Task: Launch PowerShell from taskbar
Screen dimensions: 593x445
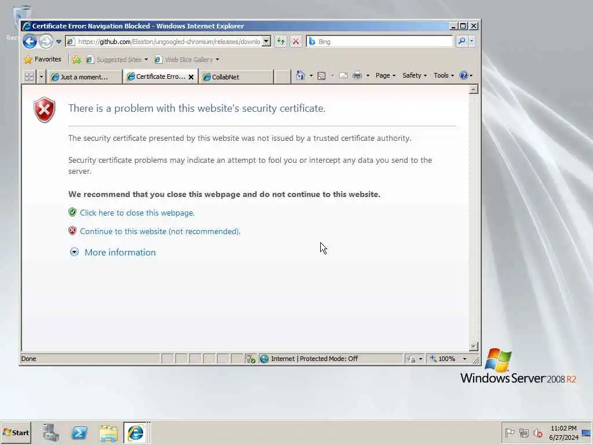Action: click(x=79, y=432)
